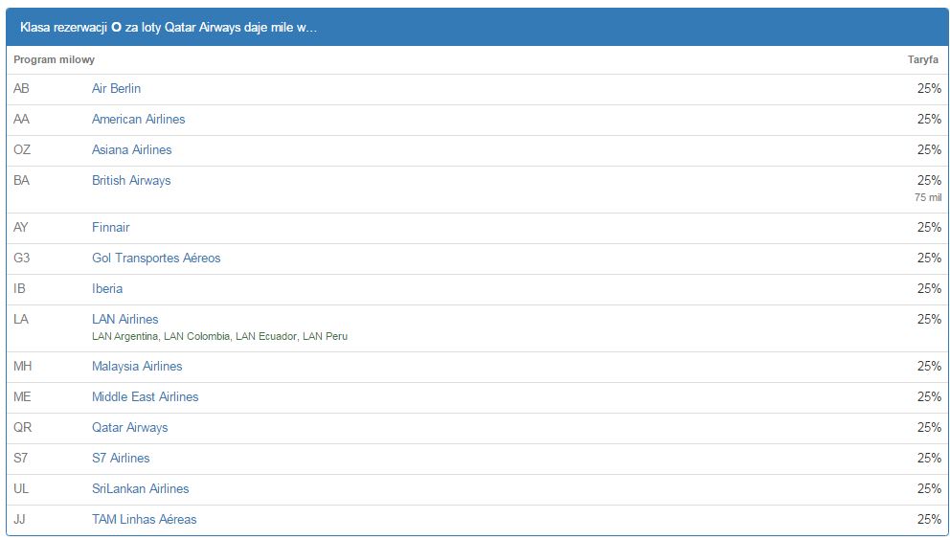Click the 25% value for Iberia

pos(929,288)
